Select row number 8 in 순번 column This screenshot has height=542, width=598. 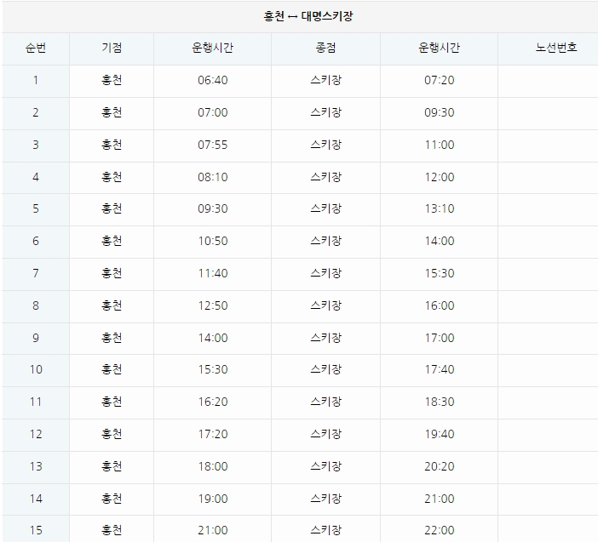pyautogui.click(x=36, y=305)
